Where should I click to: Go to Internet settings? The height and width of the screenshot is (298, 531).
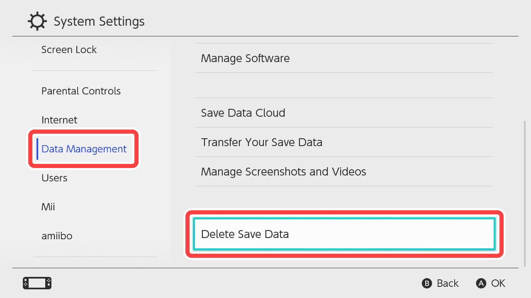coord(59,120)
